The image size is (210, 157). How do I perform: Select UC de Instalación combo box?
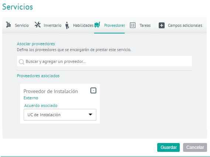[60, 115]
